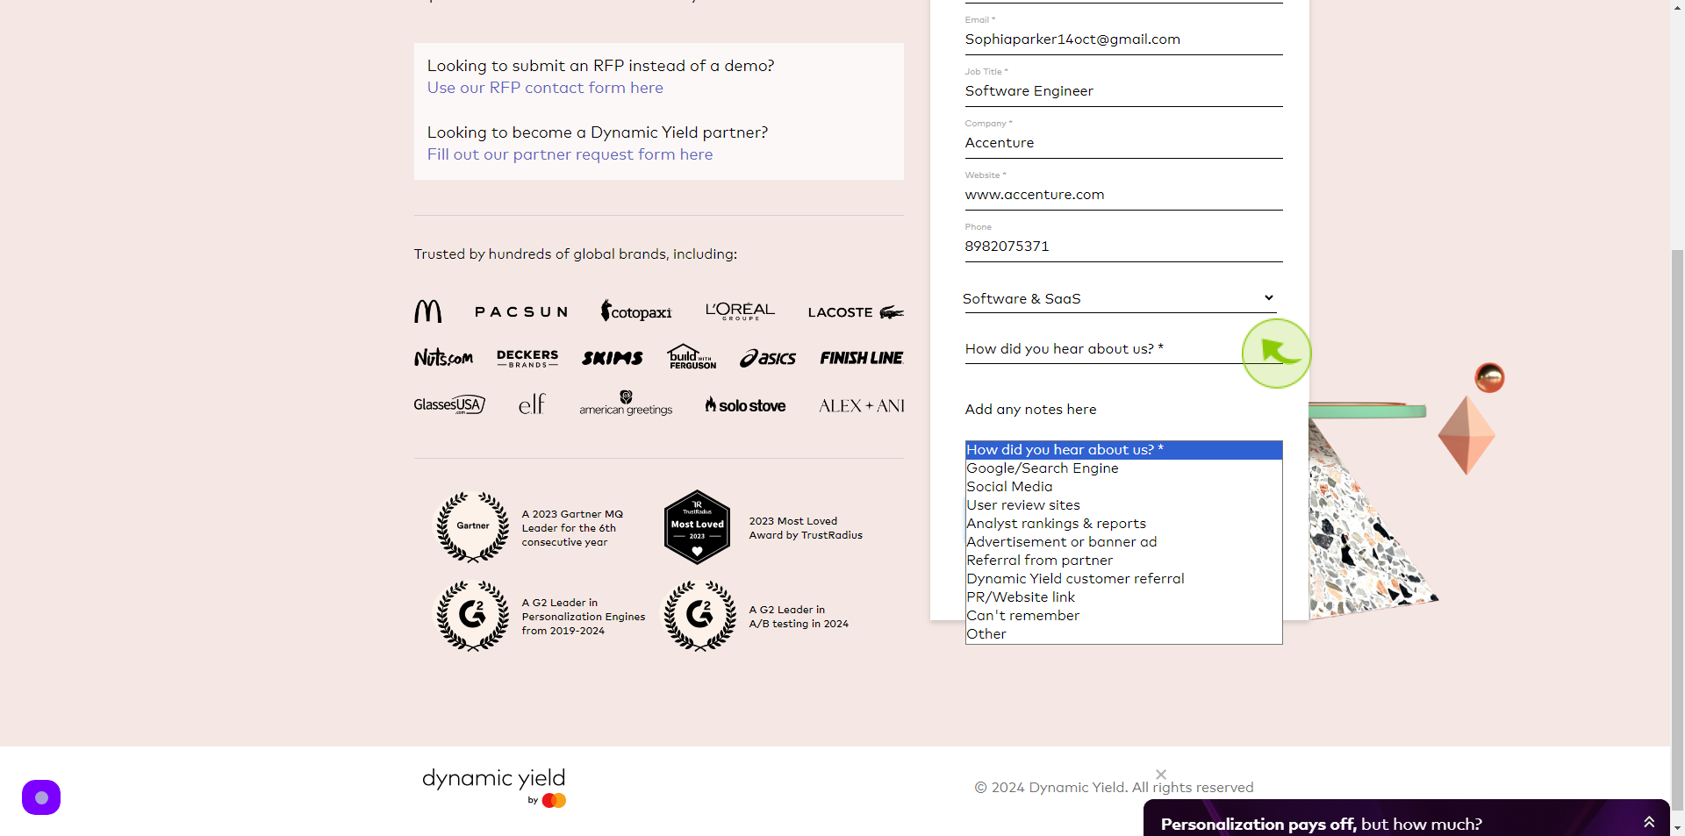Viewport: 1685px width, 836px height.
Task: Click the American Greetings logo
Action: pyautogui.click(x=626, y=404)
